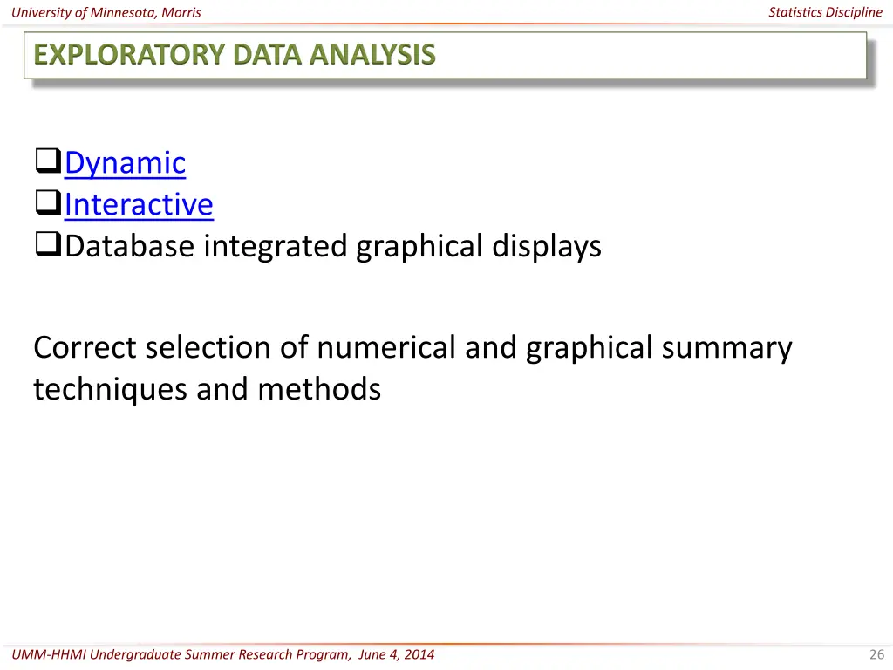Click the text 'techniques and methods'
This screenshot has height=670, width=893.
click(207, 390)
